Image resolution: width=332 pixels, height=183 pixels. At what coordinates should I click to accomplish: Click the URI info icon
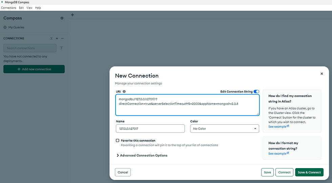(x=124, y=91)
